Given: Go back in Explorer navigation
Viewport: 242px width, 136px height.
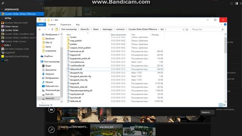Looking at the screenshot, I should click(x=40, y=29).
